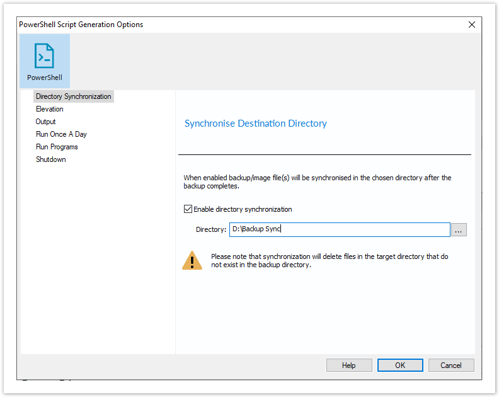
Task: Close the PowerShell Script Generation Options dialog
Action: tap(472, 25)
